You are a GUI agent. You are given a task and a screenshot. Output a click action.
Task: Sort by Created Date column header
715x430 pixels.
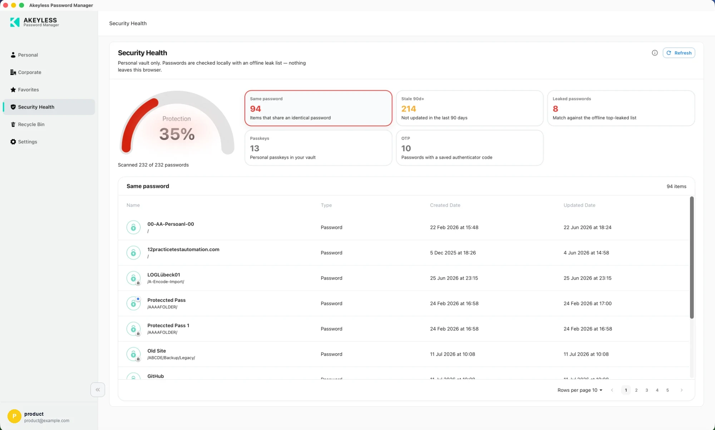tap(445, 205)
